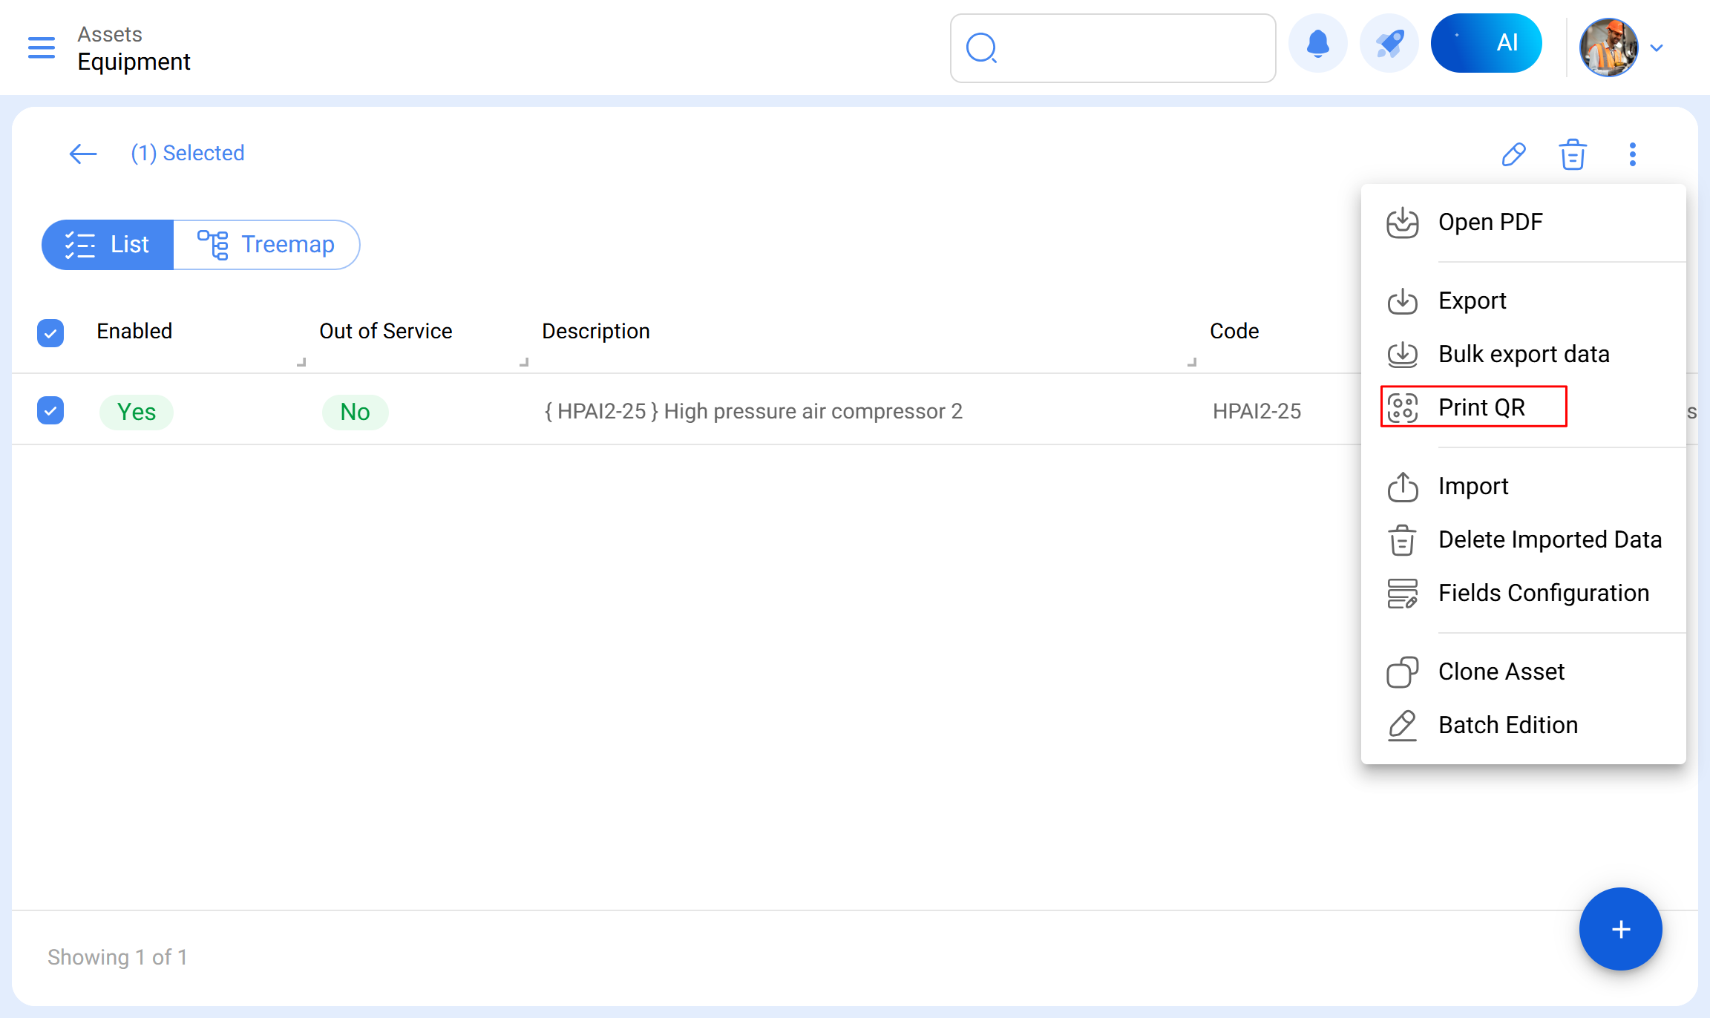Select Clone Asset in the menu
1710x1018 pixels.
point(1501,671)
